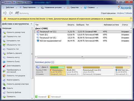Click the copy volume icon
Screen dimensions: 134x101
[4, 41]
